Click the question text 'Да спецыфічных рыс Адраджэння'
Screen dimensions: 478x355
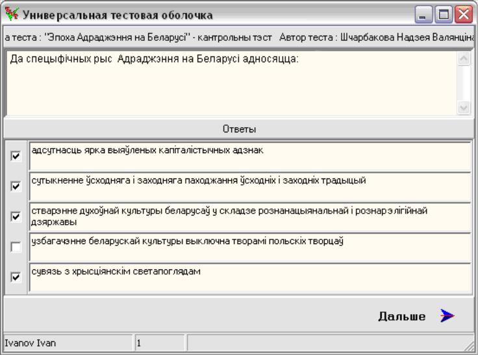tap(95, 59)
